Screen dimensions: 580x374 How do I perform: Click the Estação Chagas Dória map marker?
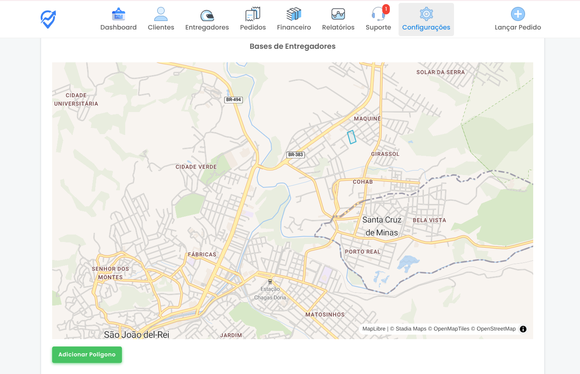(x=270, y=282)
